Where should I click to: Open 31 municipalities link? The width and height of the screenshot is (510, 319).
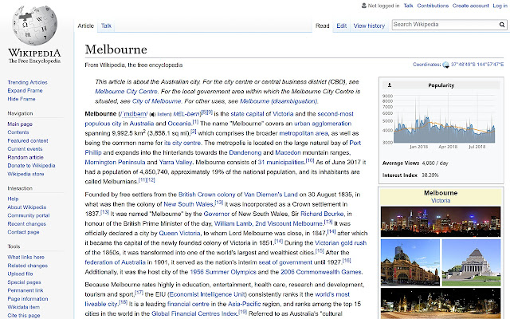click(x=281, y=163)
